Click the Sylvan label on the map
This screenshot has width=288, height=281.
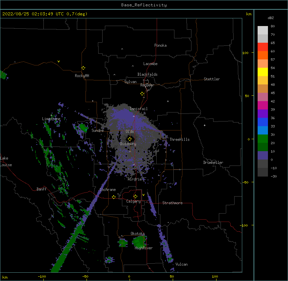[130, 82]
